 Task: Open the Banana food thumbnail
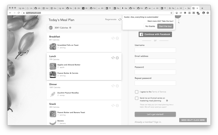click(x=53, y=122)
